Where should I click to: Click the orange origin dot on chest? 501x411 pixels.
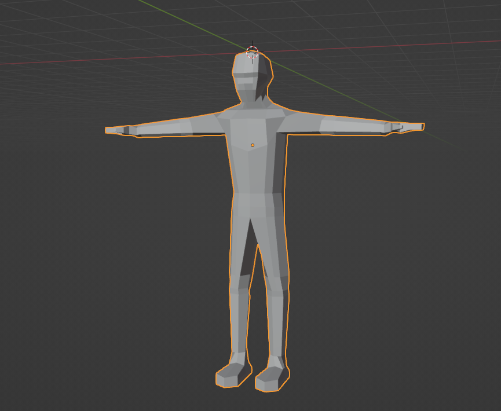[253, 145]
